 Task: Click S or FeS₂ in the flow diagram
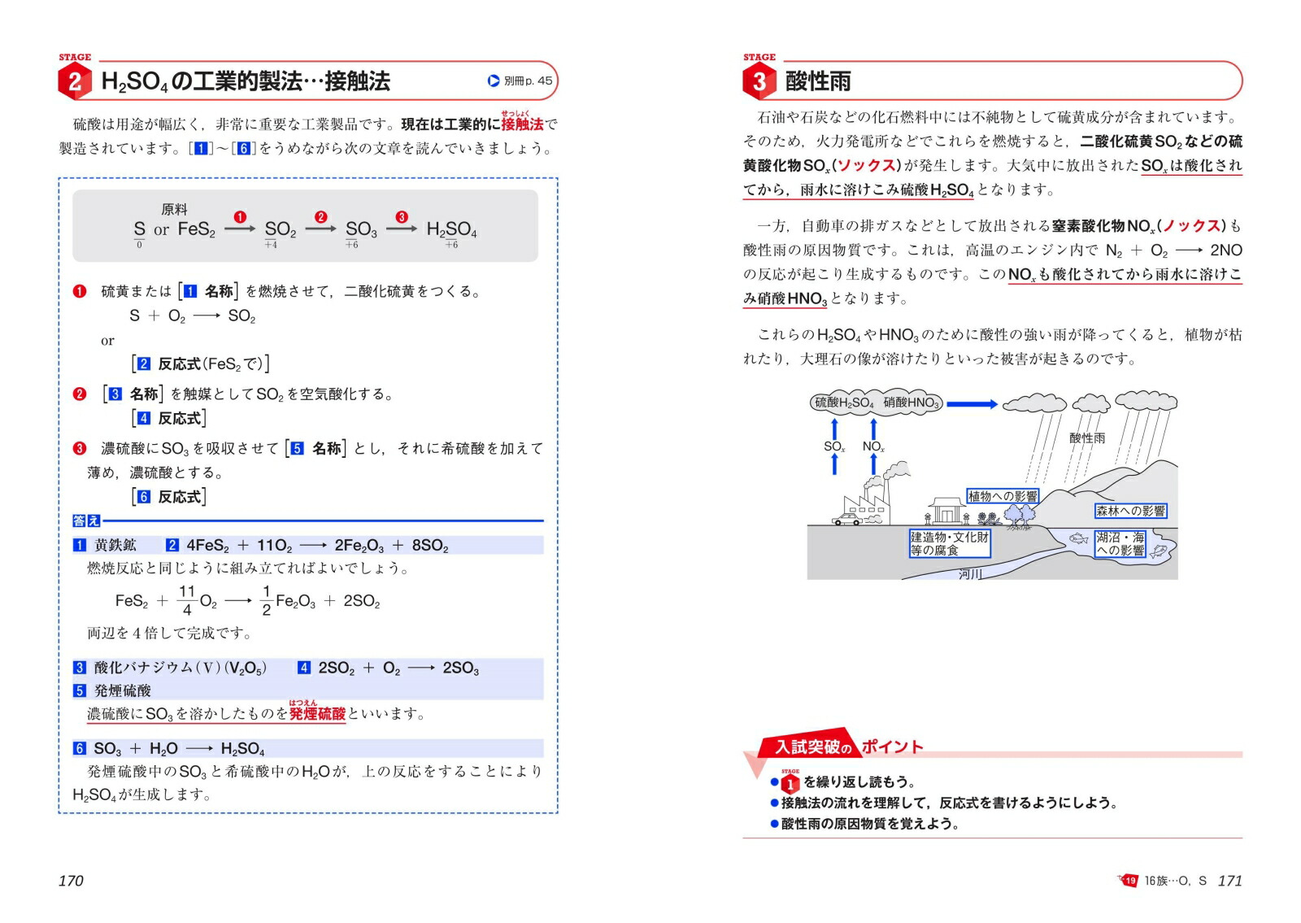pos(175,229)
